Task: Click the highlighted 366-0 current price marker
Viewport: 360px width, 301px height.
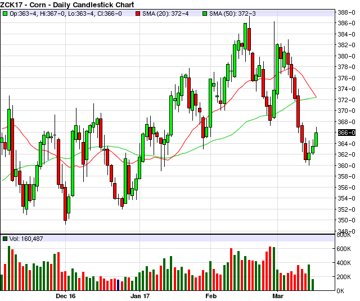Action: pyautogui.click(x=346, y=133)
